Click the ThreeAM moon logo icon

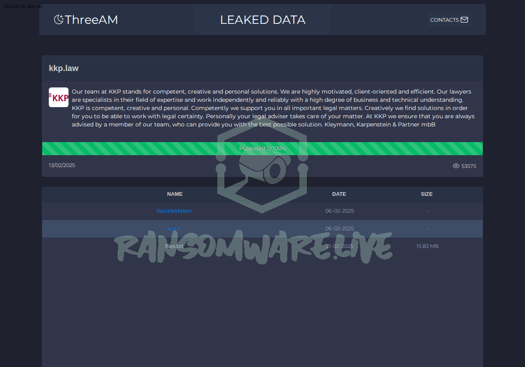(x=59, y=19)
